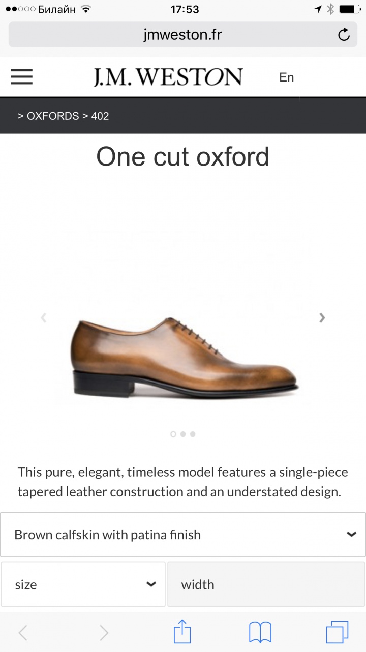Switch language via the En selector
Image resolution: width=366 pixels, height=652 pixels.
point(287,77)
